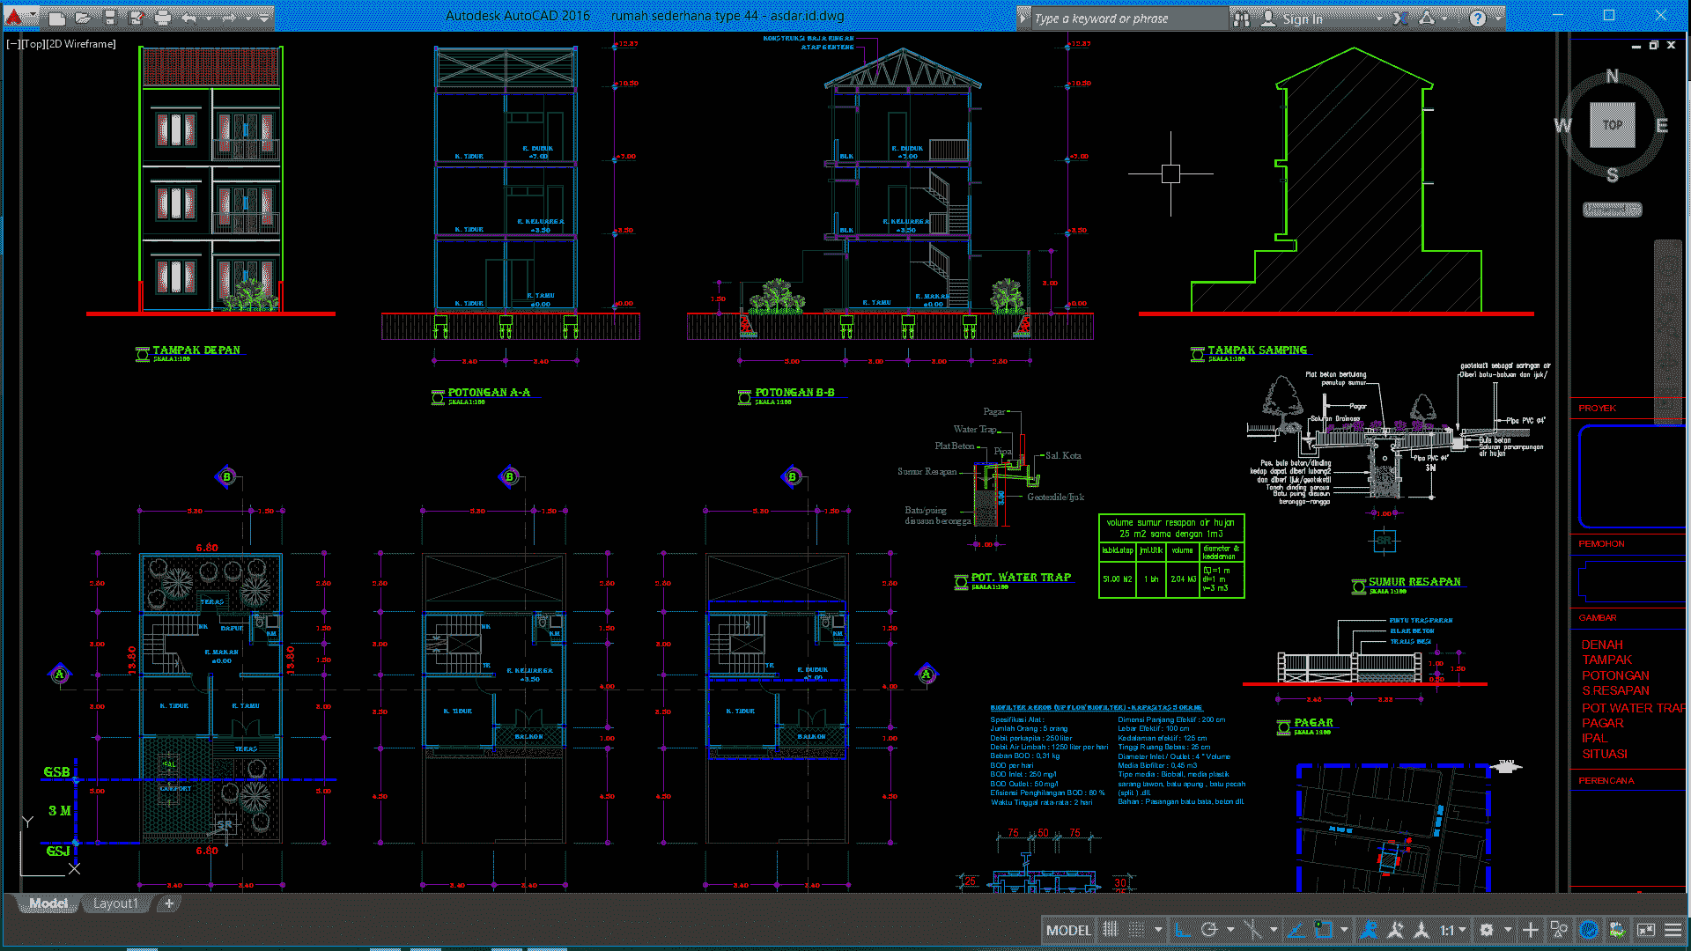Toggle the grid display in status bar
Image resolution: width=1691 pixels, height=951 pixels.
[1111, 930]
